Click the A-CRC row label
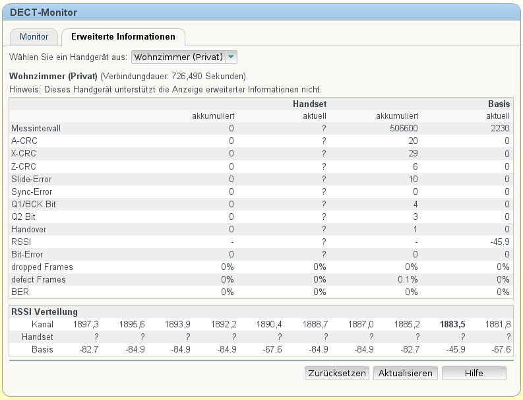 pos(24,141)
